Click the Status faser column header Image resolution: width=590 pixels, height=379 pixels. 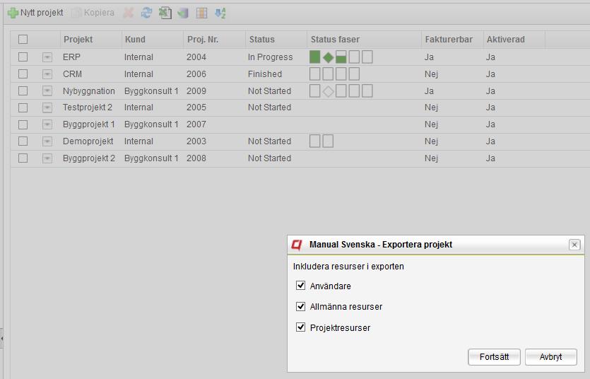click(364, 40)
